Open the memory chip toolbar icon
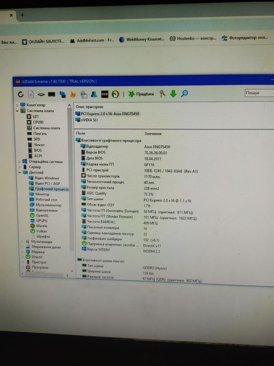This screenshot has width=274, height=366. tap(52, 94)
